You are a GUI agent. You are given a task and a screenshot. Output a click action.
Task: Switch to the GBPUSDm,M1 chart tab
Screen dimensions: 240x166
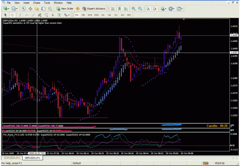click(32, 158)
